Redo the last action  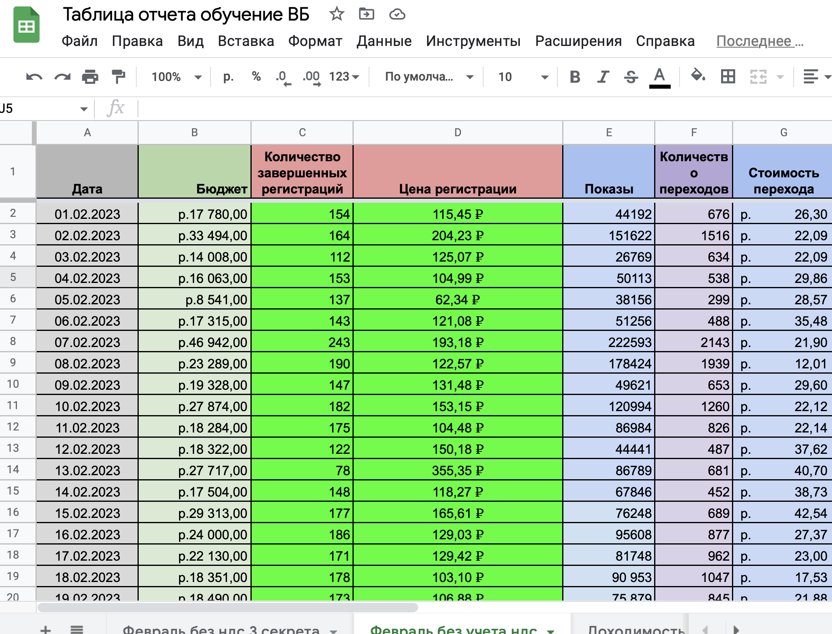(x=62, y=77)
